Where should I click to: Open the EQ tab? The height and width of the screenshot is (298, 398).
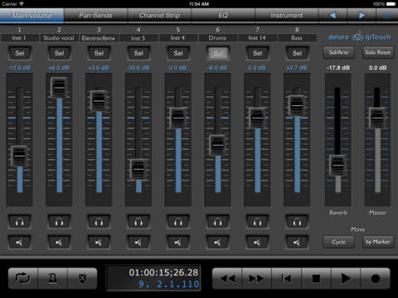(x=223, y=15)
